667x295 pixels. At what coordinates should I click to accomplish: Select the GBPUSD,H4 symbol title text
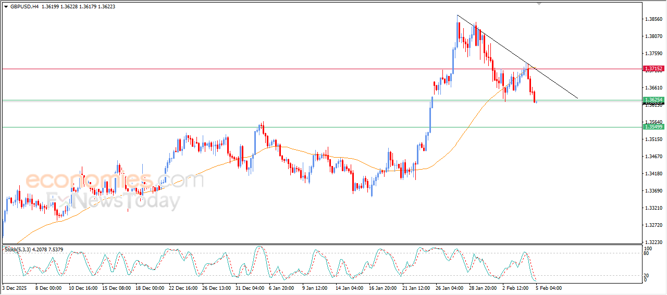pyautogui.click(x=24, y=7)
